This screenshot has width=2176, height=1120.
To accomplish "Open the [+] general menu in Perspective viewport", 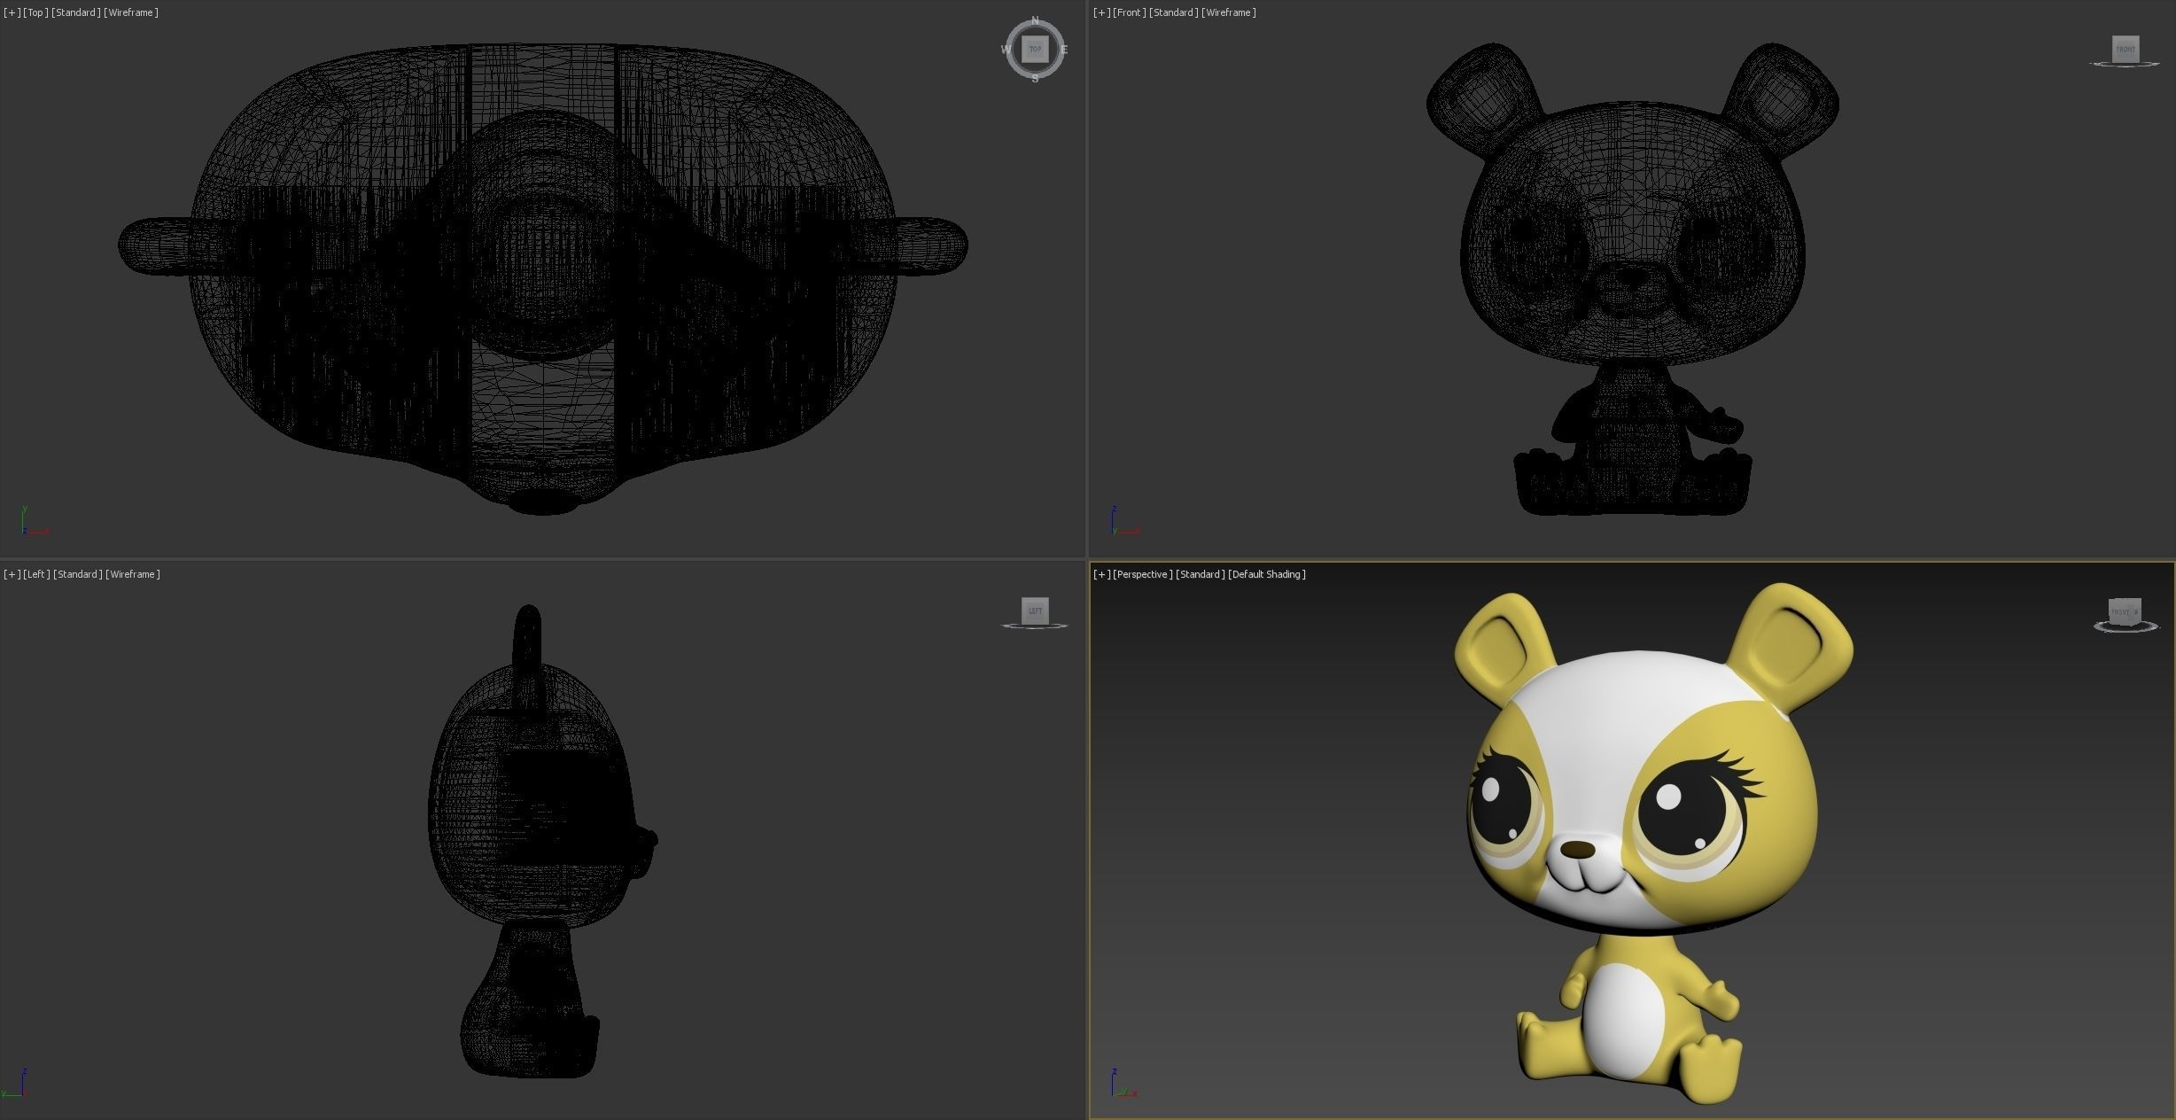I will pyautogui.click(x=1101, y=574).
